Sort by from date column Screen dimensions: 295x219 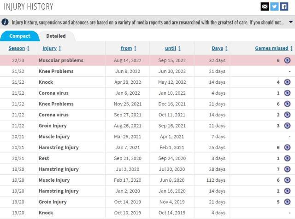129,48
